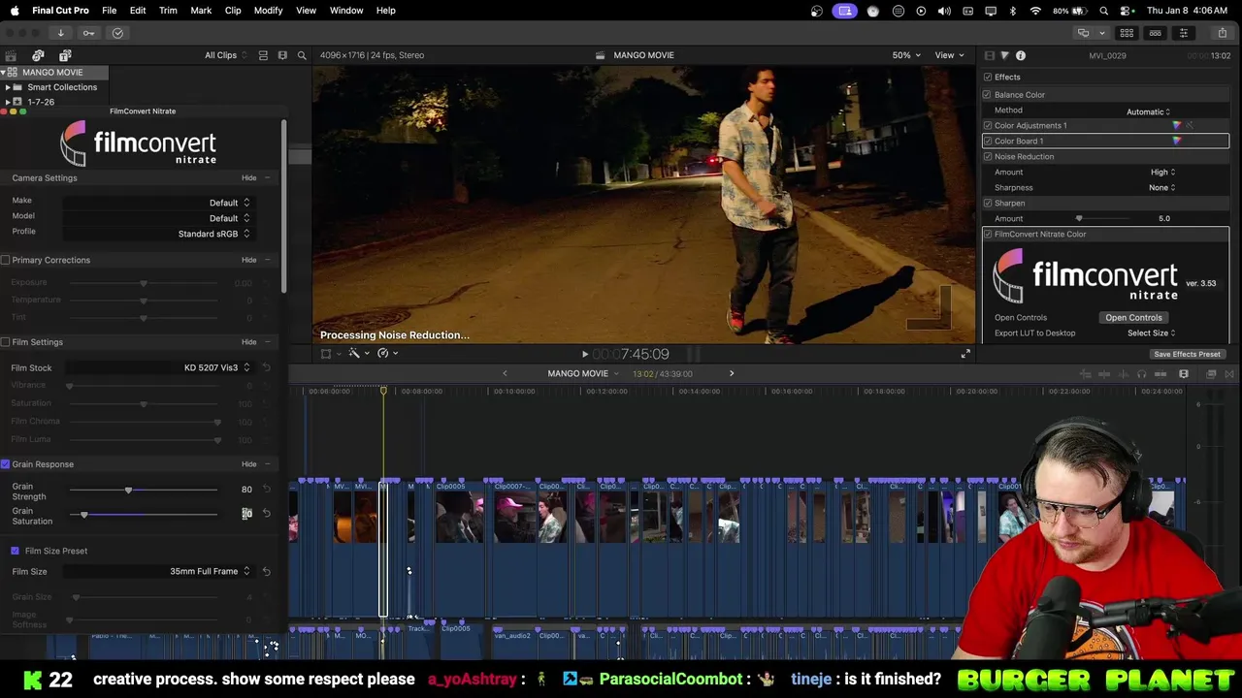1242x698 pixels.
Task: Reset Film Stock to default
Action: pyautogui.click(x=266, y=367)
